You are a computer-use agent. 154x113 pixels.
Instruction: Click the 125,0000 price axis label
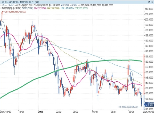click(x=149, y=99)
